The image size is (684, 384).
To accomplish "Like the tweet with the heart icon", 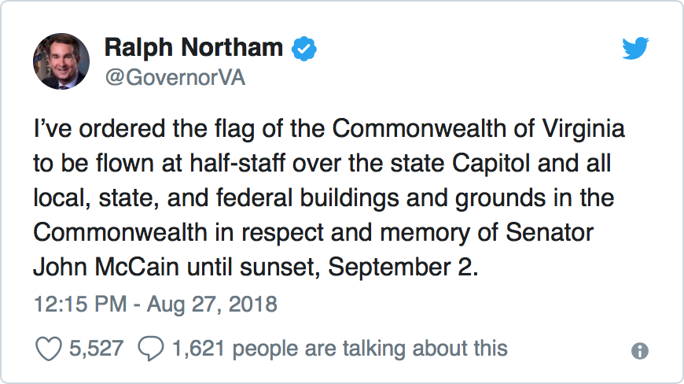I will 50,349.
